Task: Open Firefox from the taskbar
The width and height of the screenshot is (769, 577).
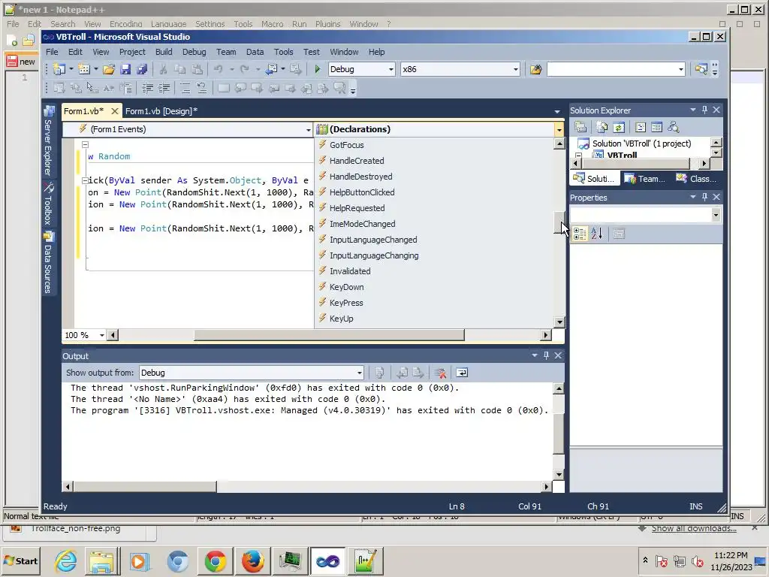Action: 253,561
